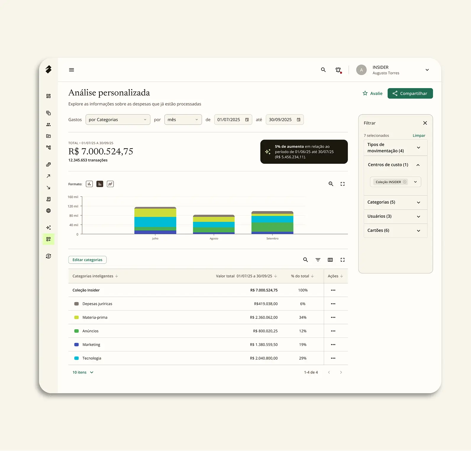Open the up-right arrow sidebar icon
The image size is (471, 451).
tap(49, 176)
